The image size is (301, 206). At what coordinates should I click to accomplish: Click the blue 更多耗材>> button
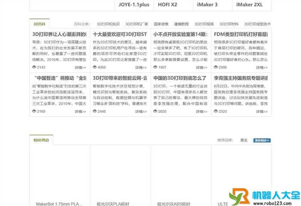point(262,140)
